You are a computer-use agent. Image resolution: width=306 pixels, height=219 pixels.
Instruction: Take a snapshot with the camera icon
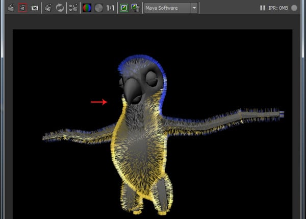(34, 8)
